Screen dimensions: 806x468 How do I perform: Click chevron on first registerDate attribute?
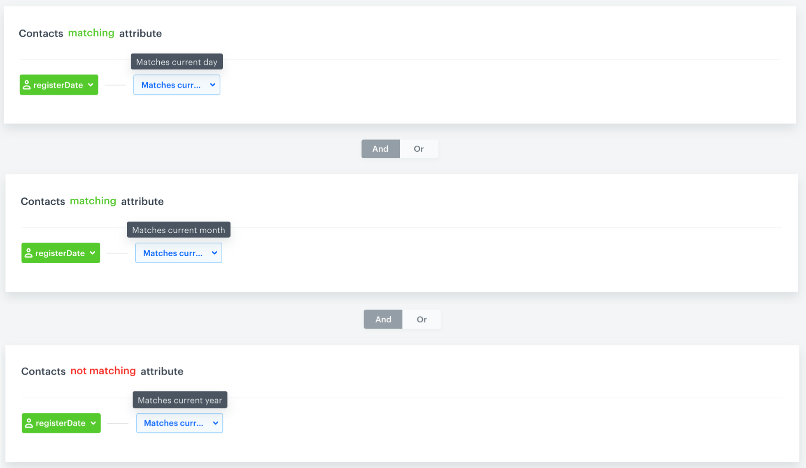click(91, 85)
